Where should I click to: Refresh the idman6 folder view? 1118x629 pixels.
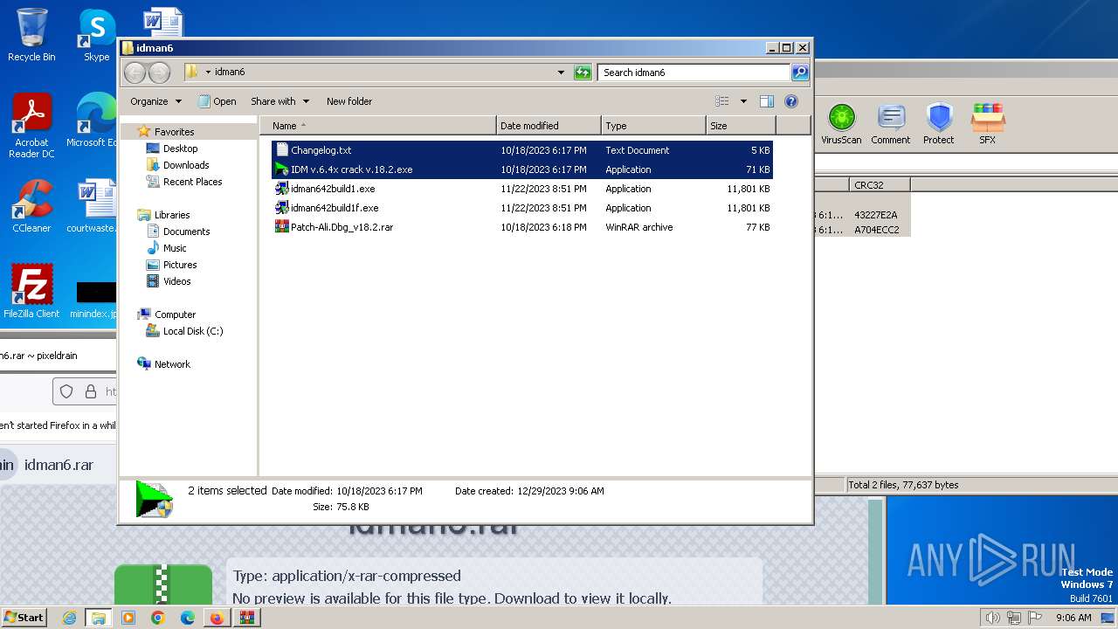583,73
